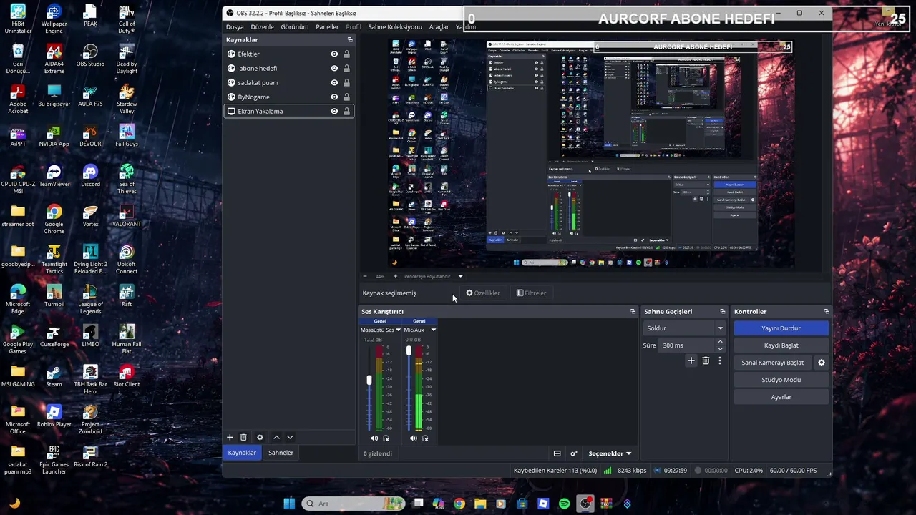Expand Seçenekler dropdown in audio mixer
Viewport: 916px width, 515px height.
coord(610,453)
